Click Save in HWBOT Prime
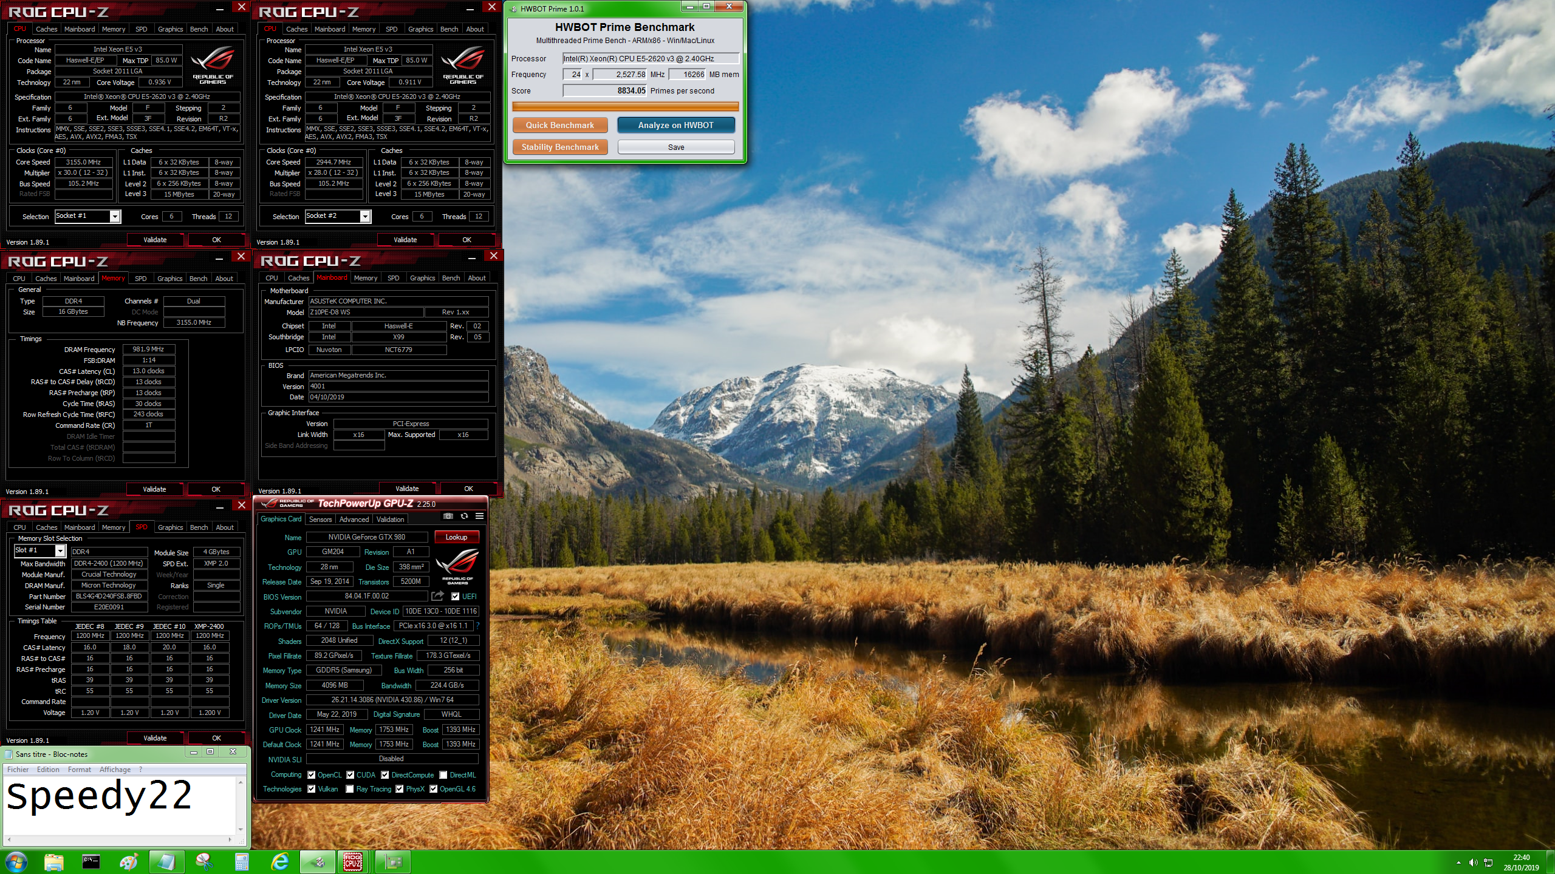 [675, 147]
